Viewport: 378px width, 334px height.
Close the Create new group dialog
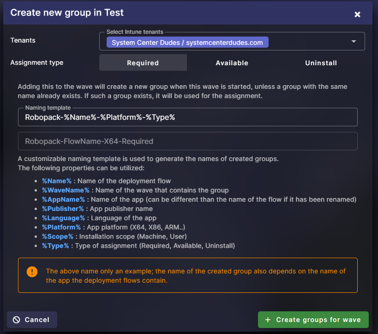click(357, 14)
